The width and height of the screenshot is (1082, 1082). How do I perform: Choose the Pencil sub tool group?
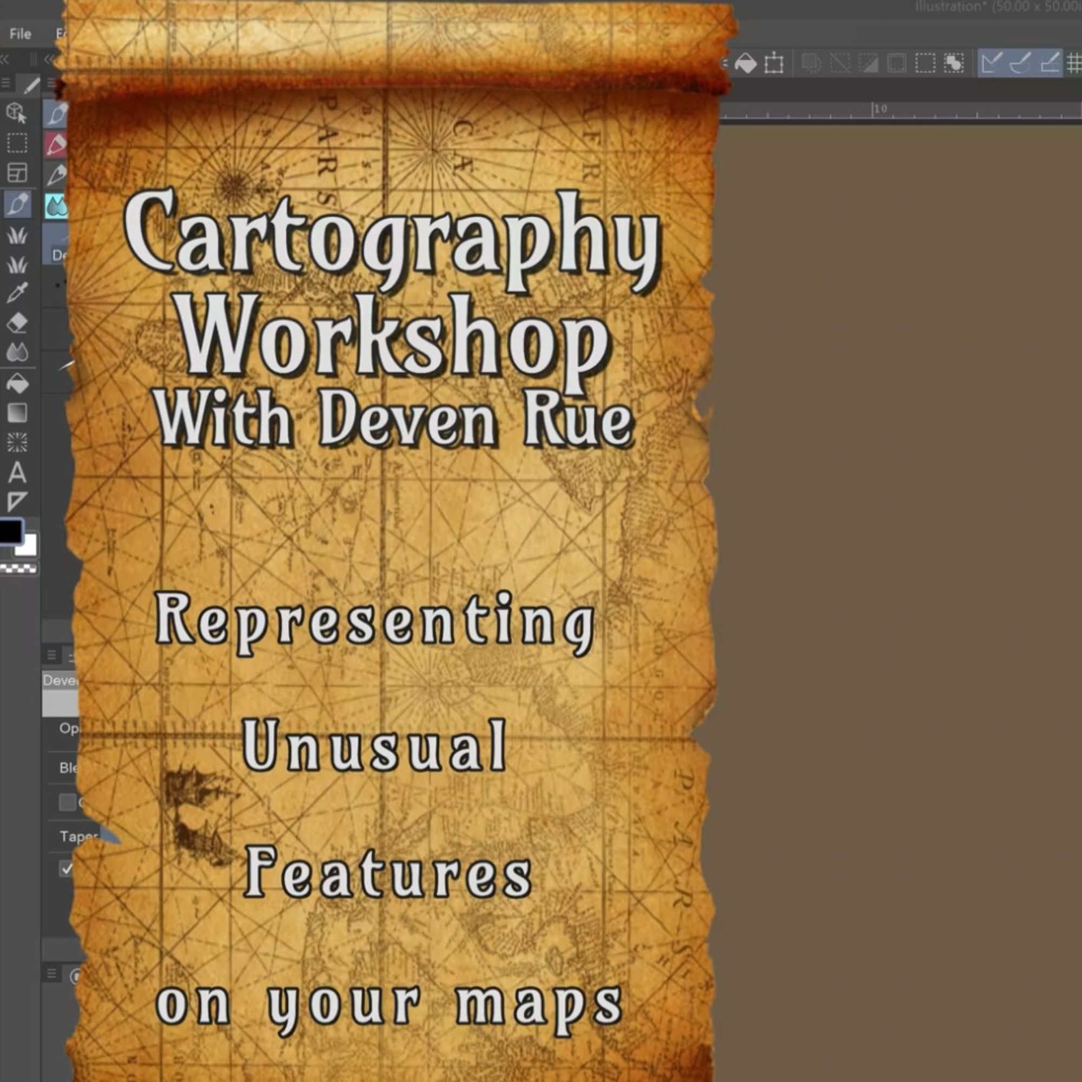[56, 175]
